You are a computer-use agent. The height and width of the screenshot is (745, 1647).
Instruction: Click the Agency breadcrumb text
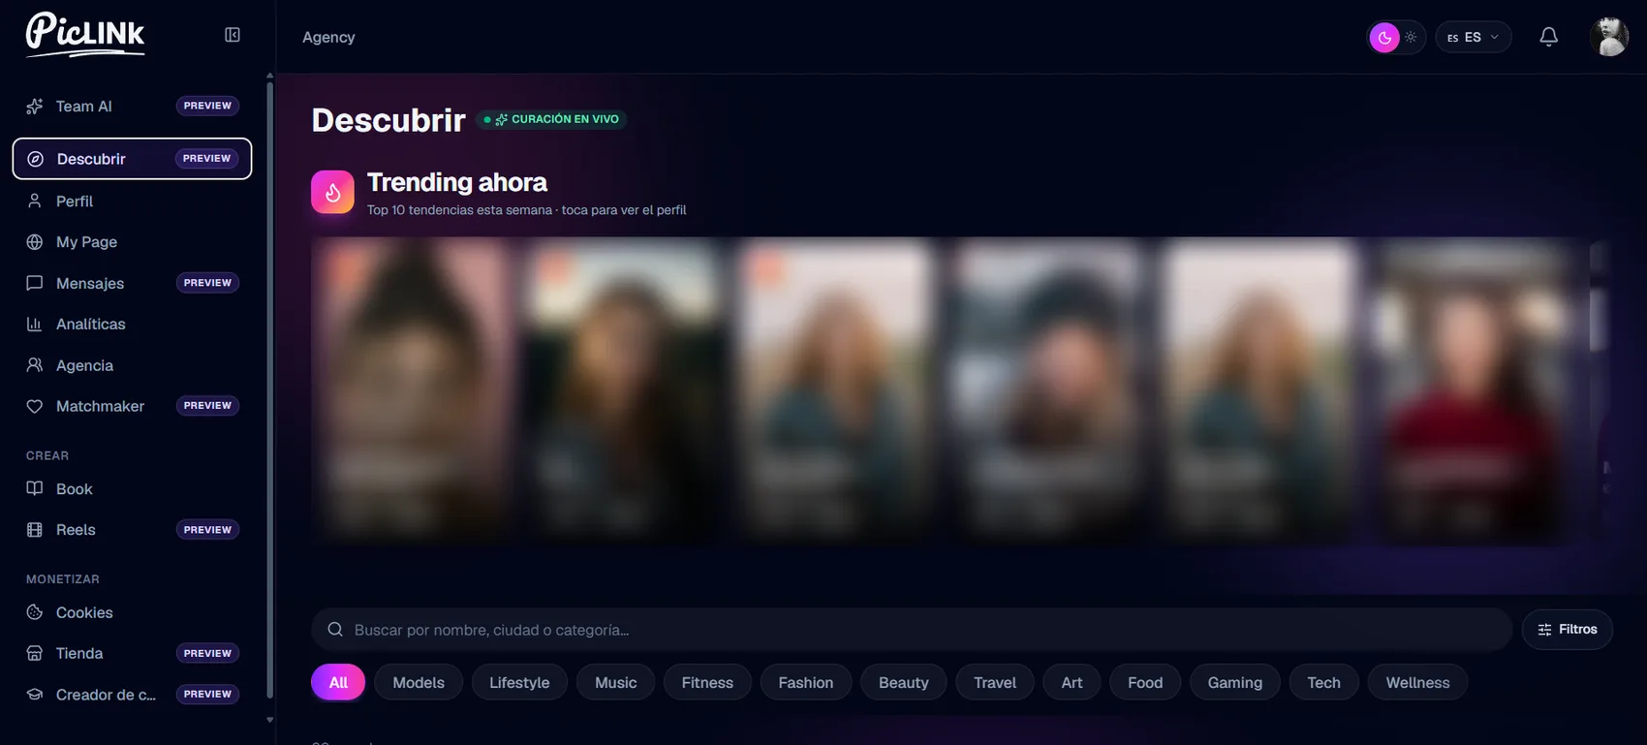click(328, 37)
